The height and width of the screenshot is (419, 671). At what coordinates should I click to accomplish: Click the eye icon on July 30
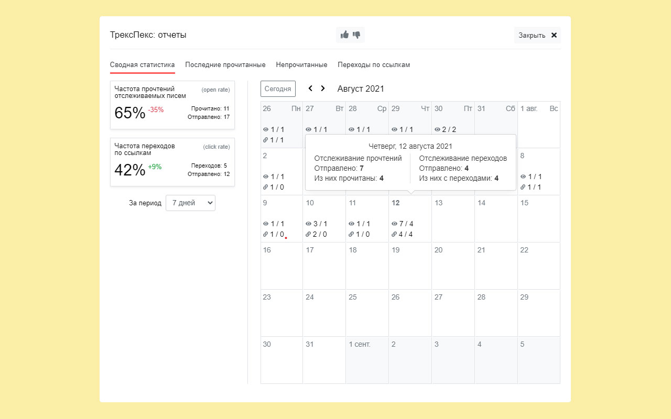[x=437, y=129]
